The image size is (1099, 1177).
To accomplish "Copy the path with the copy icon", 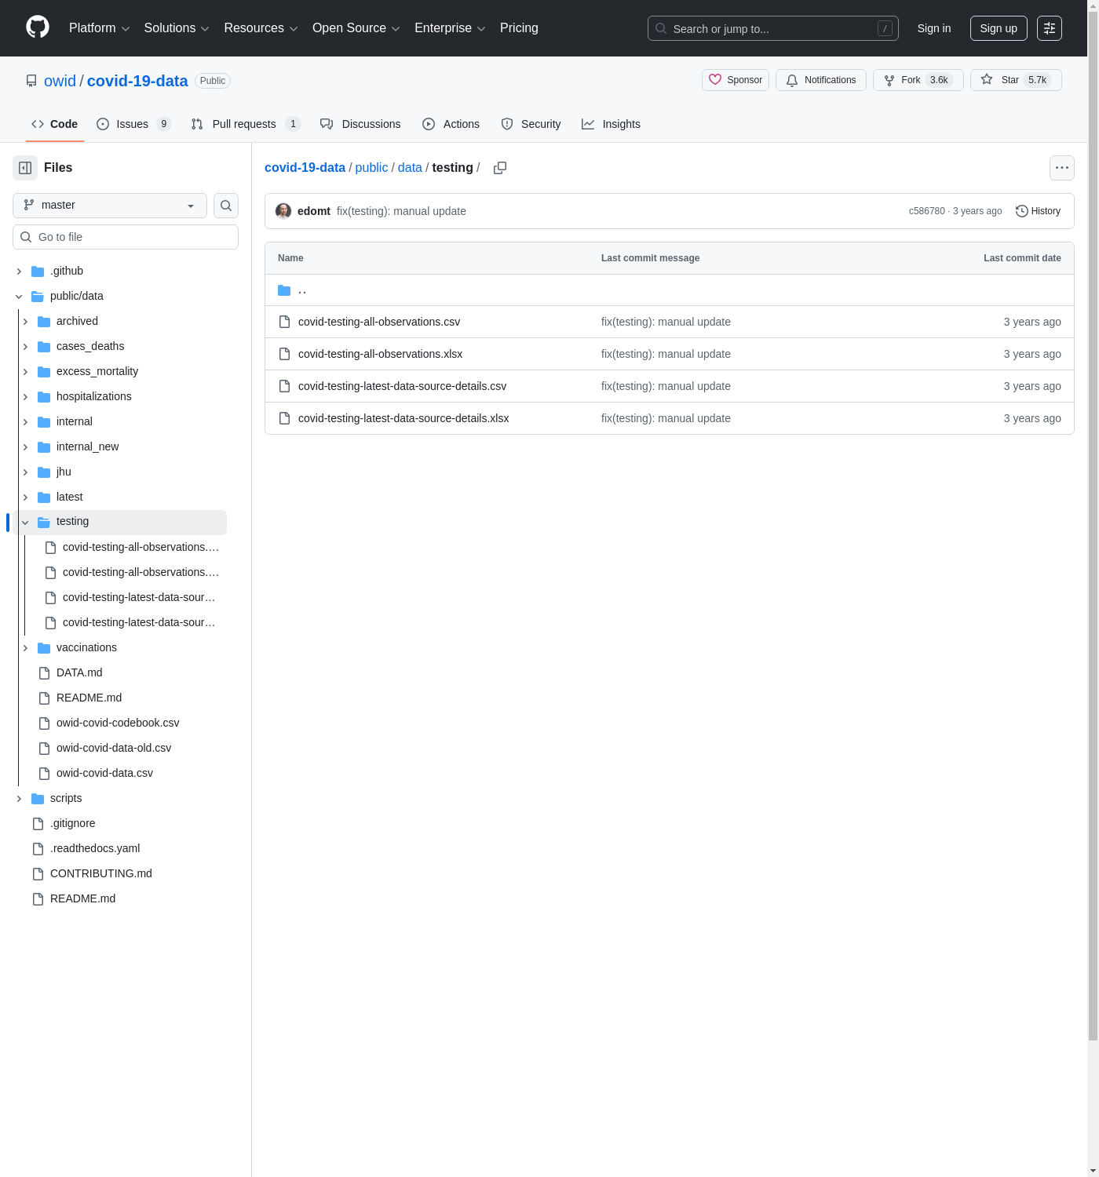I will [x=500, y=168].
